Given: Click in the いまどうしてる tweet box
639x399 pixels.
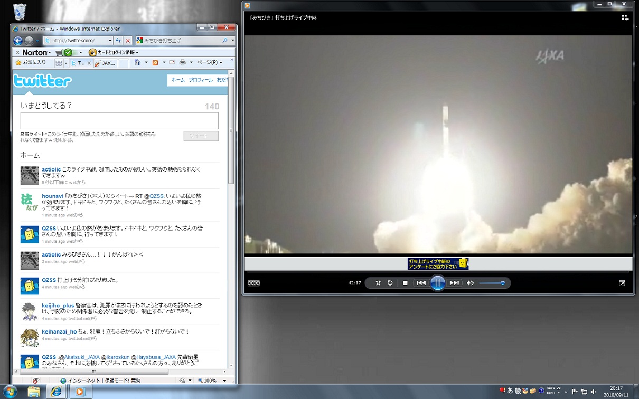Looking at the screenshot, I should tap(119, 121).
